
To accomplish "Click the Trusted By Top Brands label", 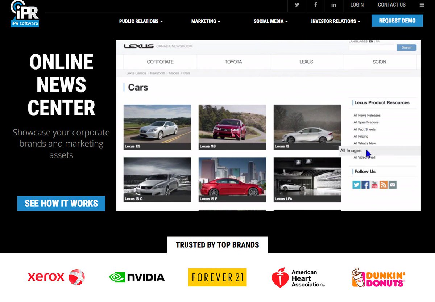I will 217,245.
